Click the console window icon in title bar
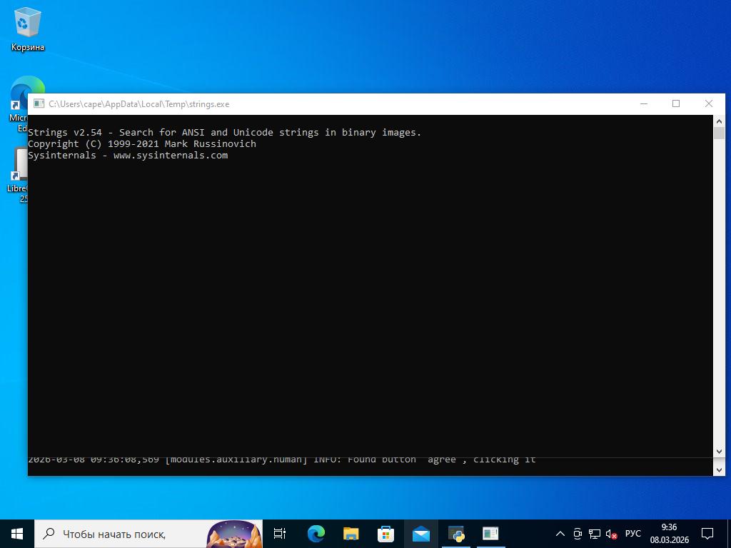This screenshot has height=548, width=731. pyautogui.click(x=39, y=104)
